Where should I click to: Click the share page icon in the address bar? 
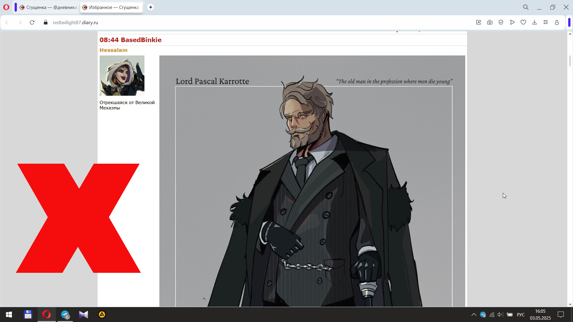479,22
